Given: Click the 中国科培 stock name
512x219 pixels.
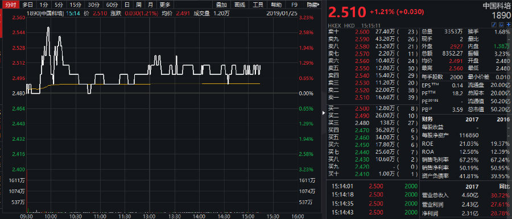Looking at the screenshot, I should 497,6.
